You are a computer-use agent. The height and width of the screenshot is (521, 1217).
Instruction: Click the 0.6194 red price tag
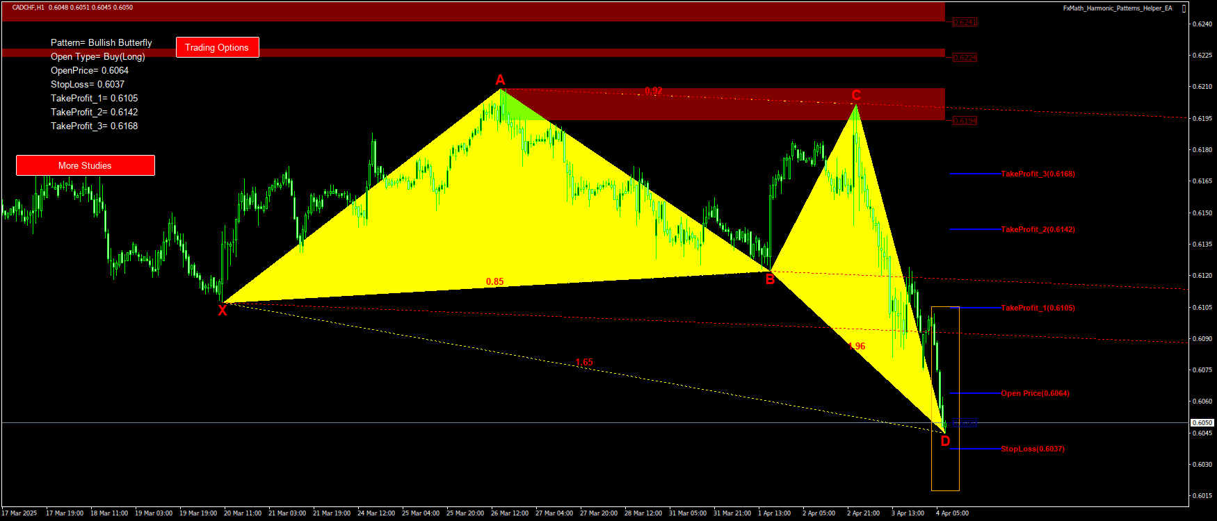pos(965,121)
